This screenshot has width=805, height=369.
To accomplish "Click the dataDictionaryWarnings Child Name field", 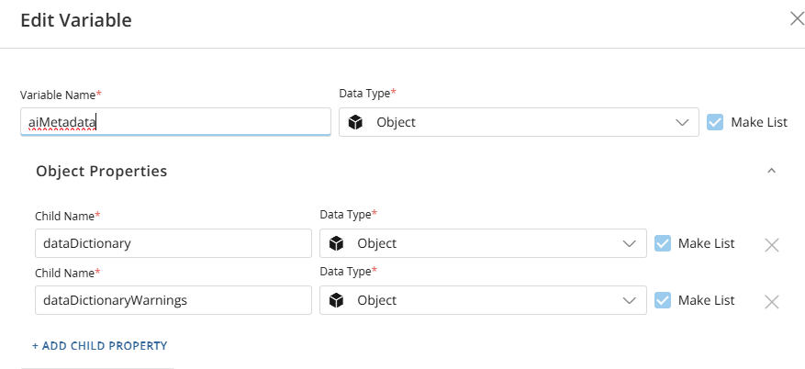I will tap(173, 300).
